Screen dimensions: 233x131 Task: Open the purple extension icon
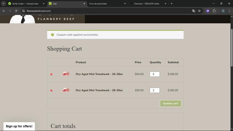point(208,11)
